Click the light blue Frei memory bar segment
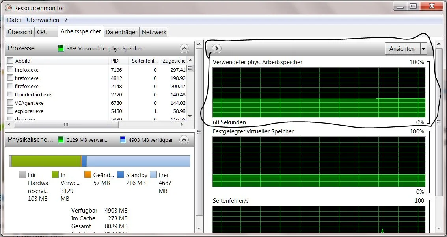Image resolution: width=447 pixels, height=237 pixels. (x=138, y=161)
